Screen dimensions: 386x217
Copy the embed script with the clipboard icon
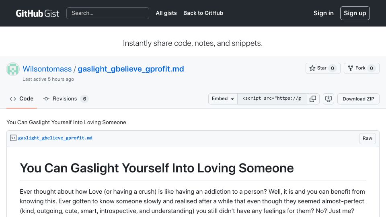click(x=313, y=99)
